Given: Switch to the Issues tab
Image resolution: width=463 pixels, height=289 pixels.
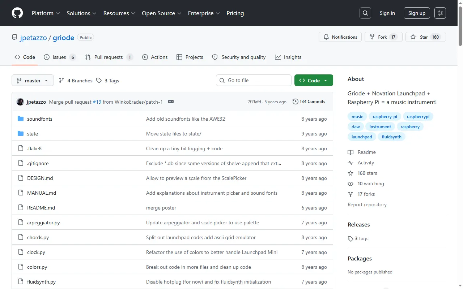Looking at the screenshot, I should 60,57.
